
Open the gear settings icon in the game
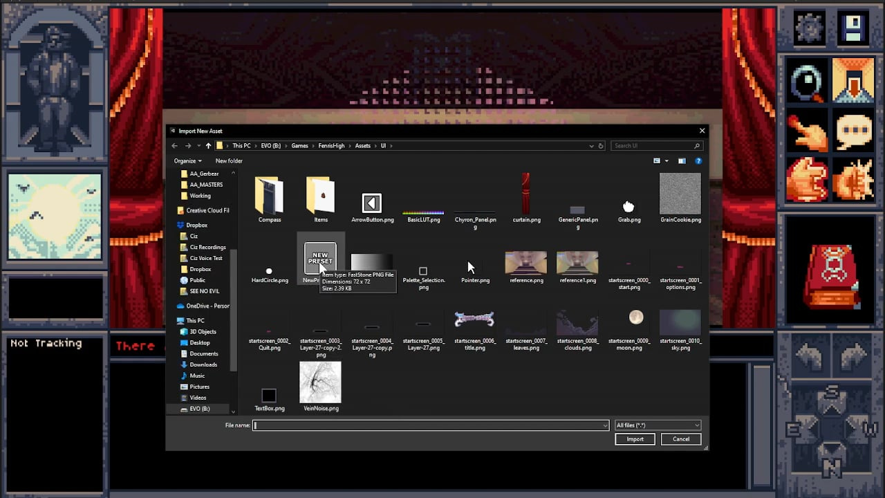[x=808, y=28]
